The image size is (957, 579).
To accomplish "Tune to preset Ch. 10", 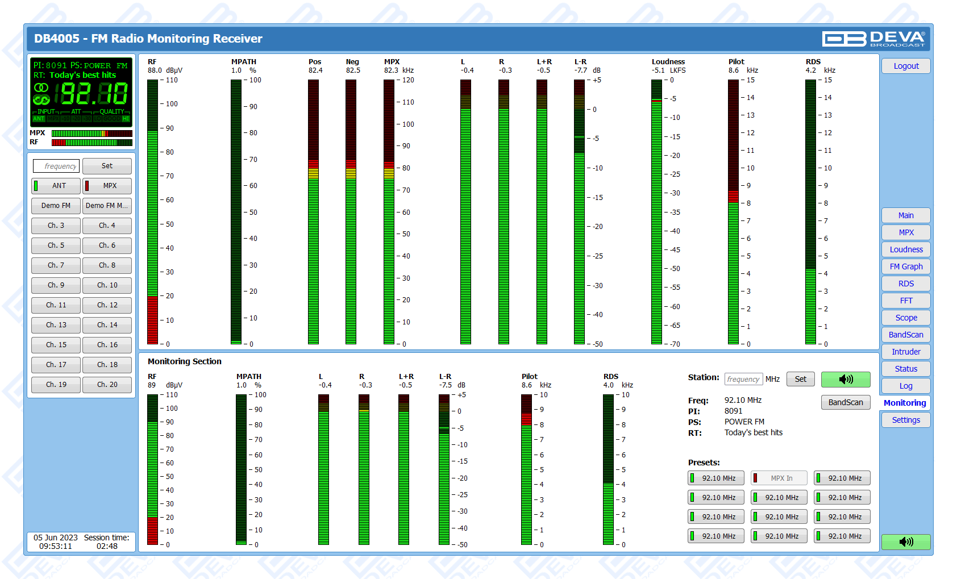I will pos(107,285).
